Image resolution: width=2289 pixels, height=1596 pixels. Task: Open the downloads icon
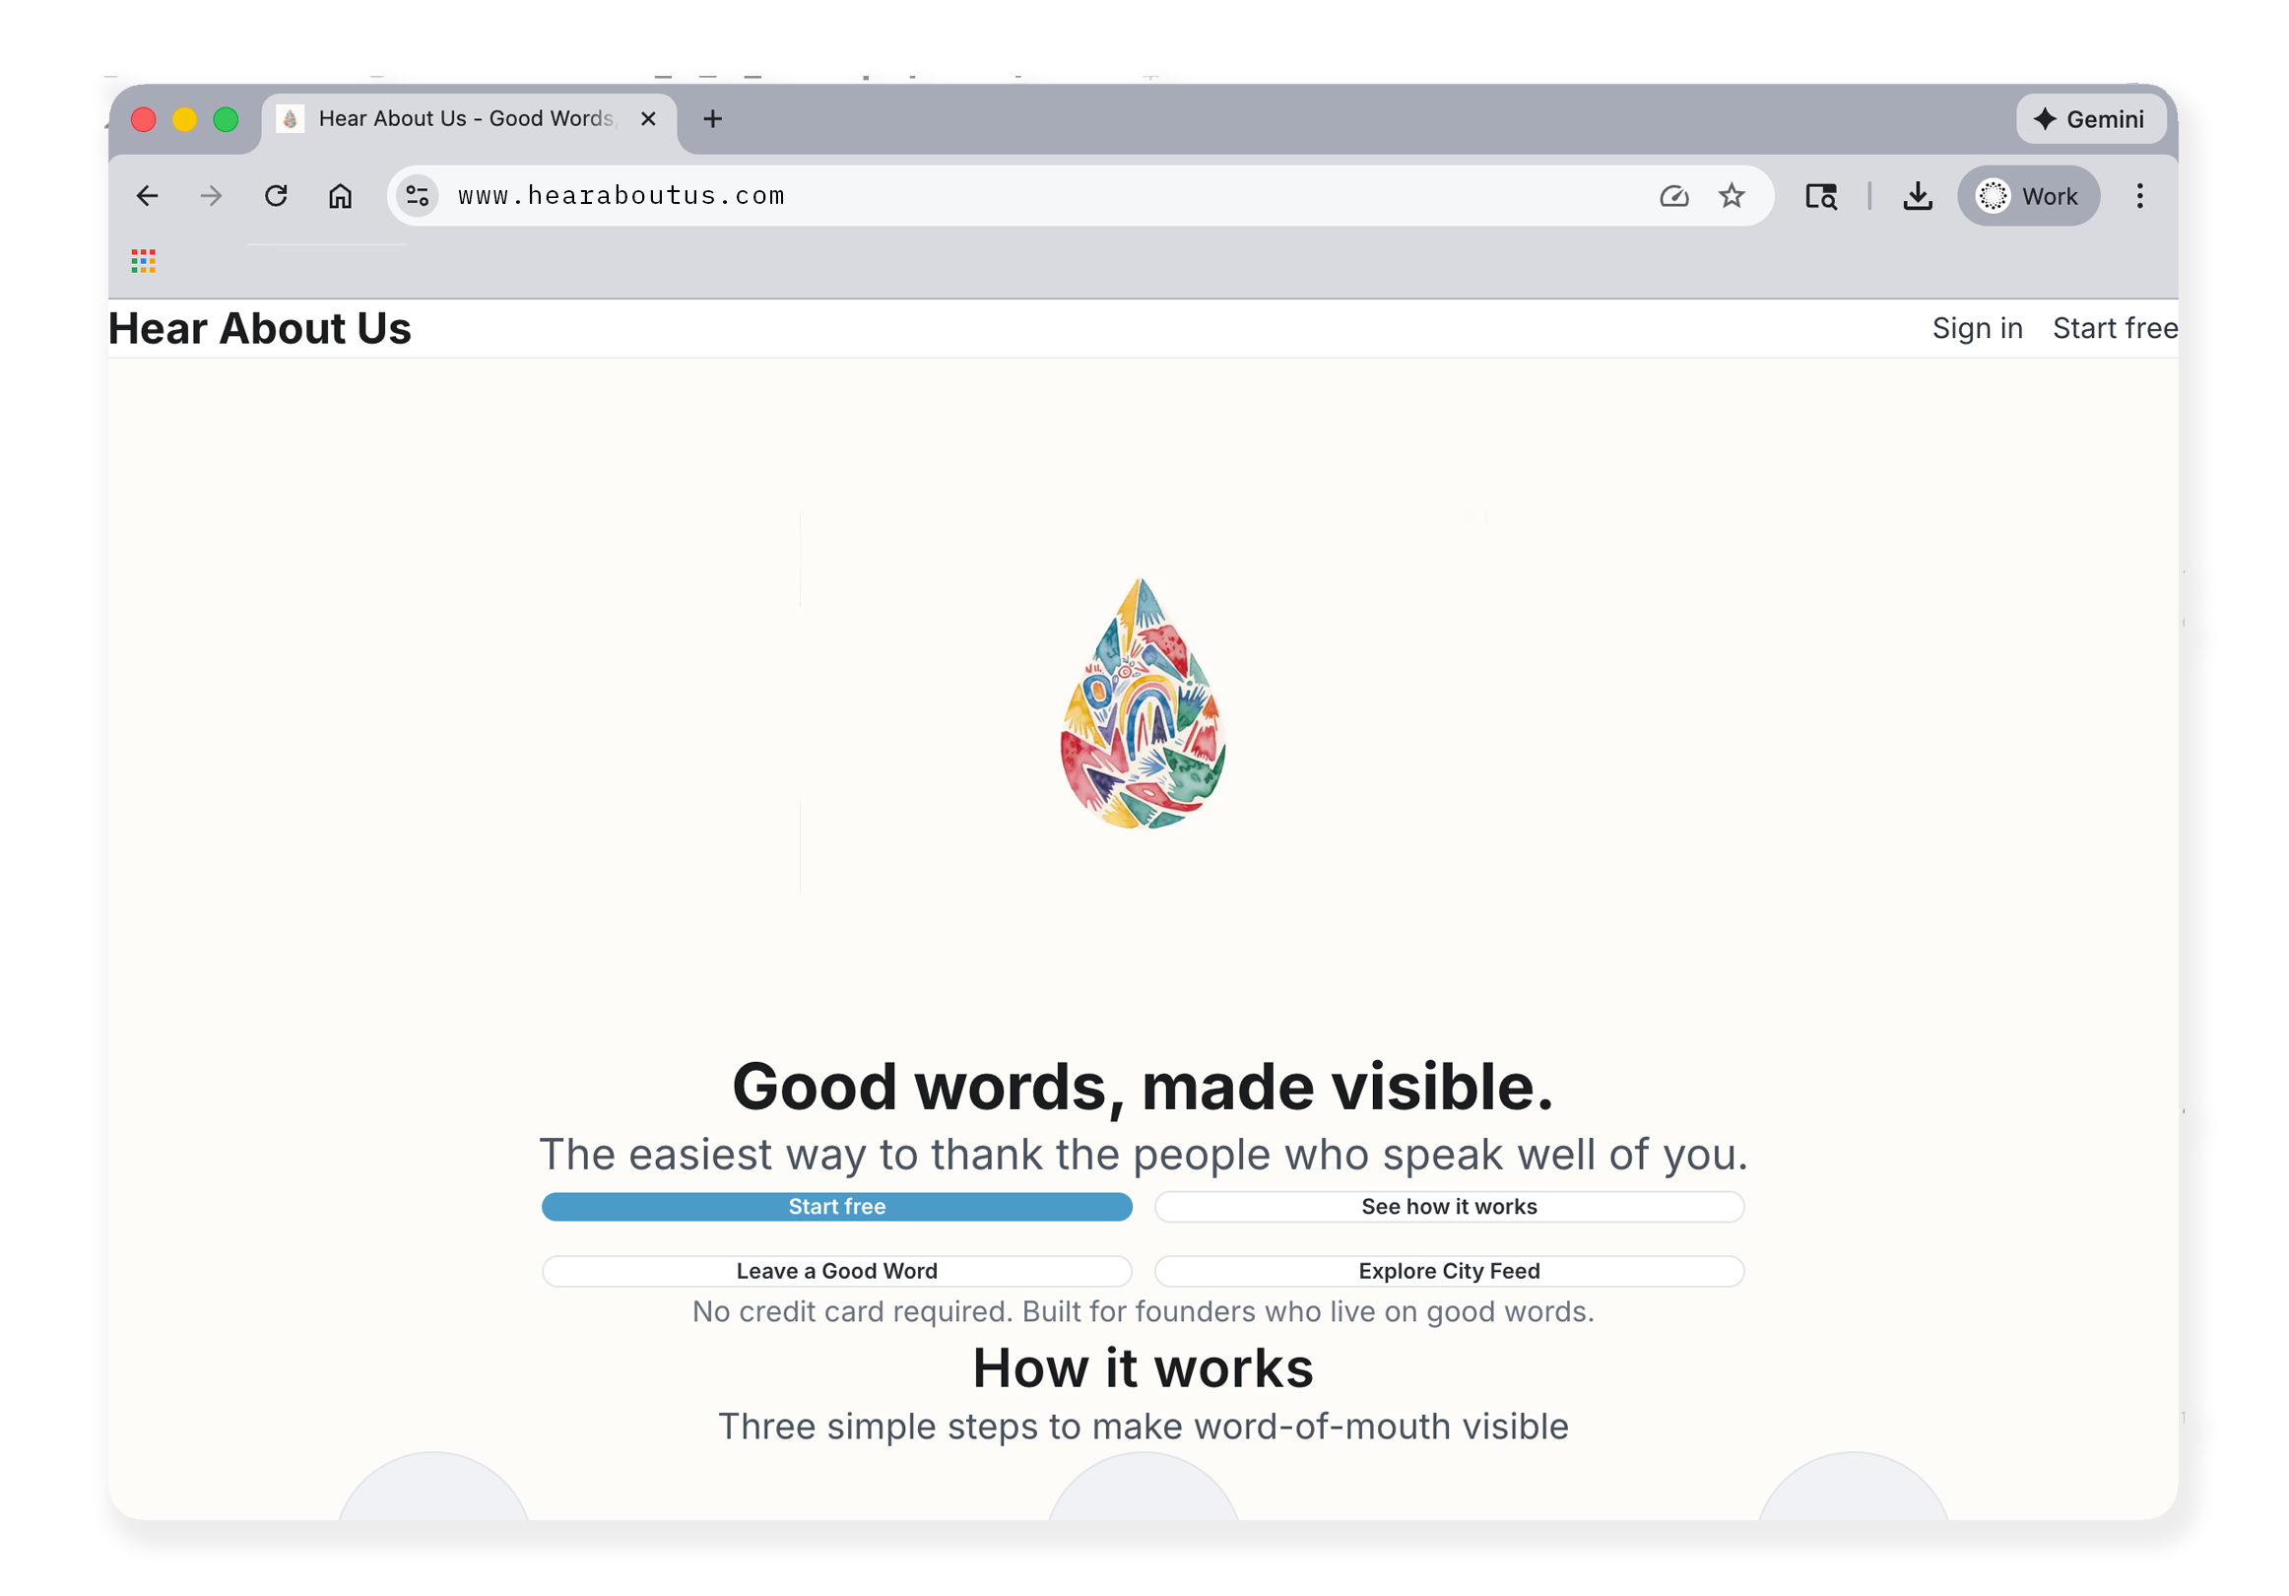[1917, 196]
